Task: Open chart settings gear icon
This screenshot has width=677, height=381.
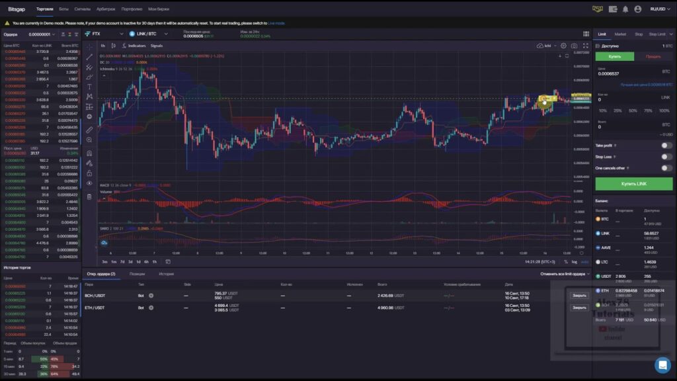Action: coord(563,46)
